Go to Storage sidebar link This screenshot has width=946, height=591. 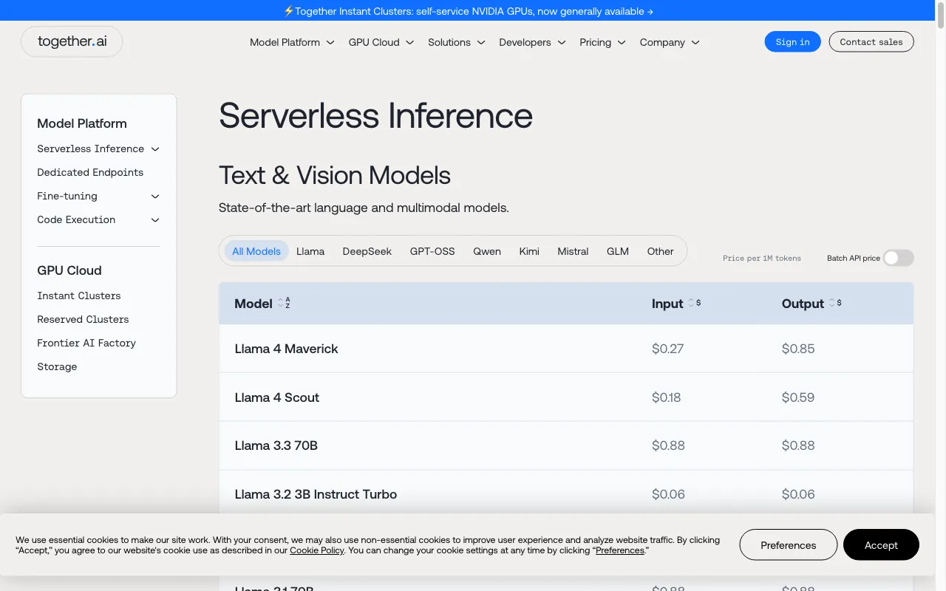[x=57, y=366]
